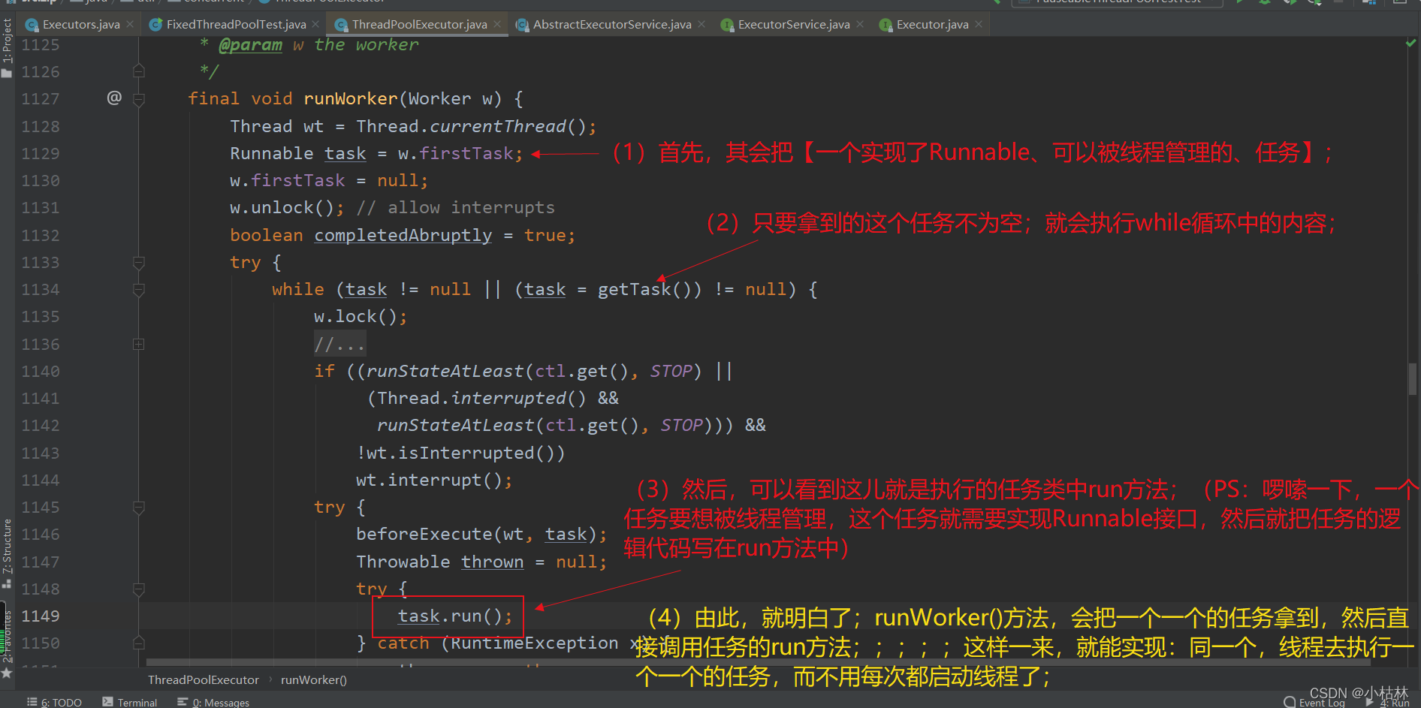1421x708 pixels.
Task: Click the allow interrupts comment
Action: [x=455, y=207]
